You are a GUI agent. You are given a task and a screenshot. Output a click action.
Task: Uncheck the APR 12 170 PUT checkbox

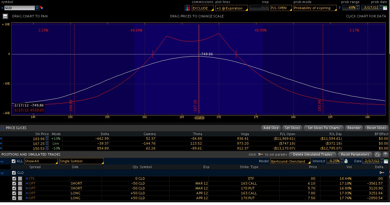(x=14, y=198)
